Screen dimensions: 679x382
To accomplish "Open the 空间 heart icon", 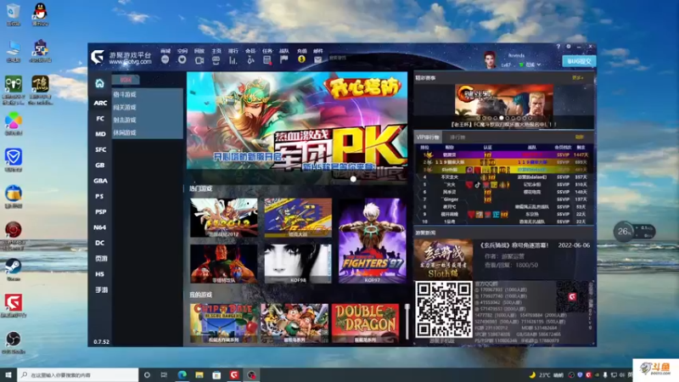I will (x=182, y=59).
